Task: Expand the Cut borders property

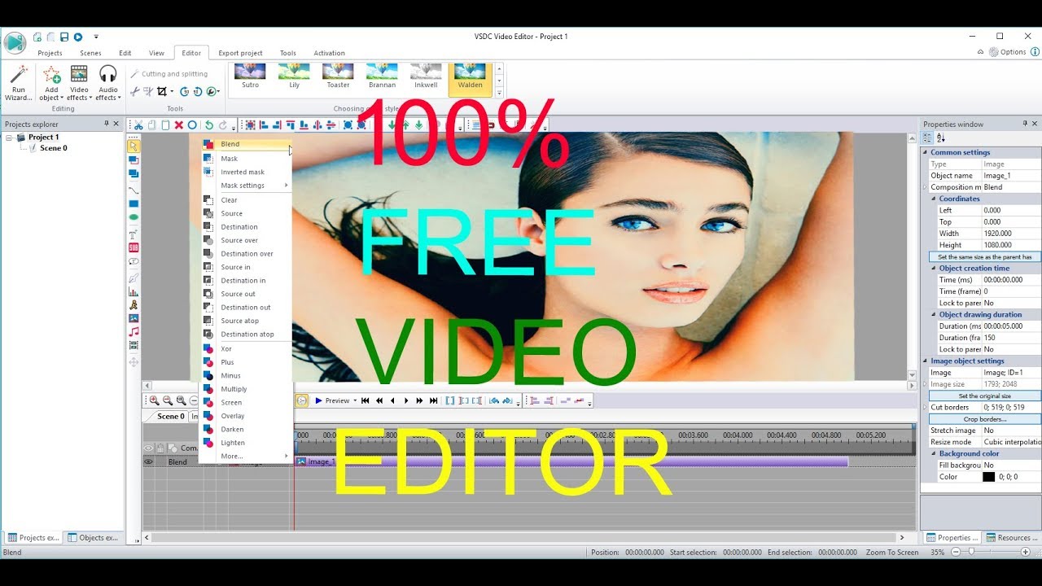Action: pos(926,407)
